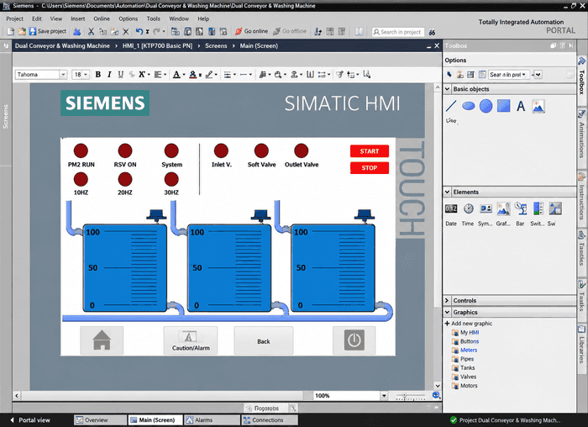
Task: Click the Caution/Alarm button
Action: [x=191, y=340]
